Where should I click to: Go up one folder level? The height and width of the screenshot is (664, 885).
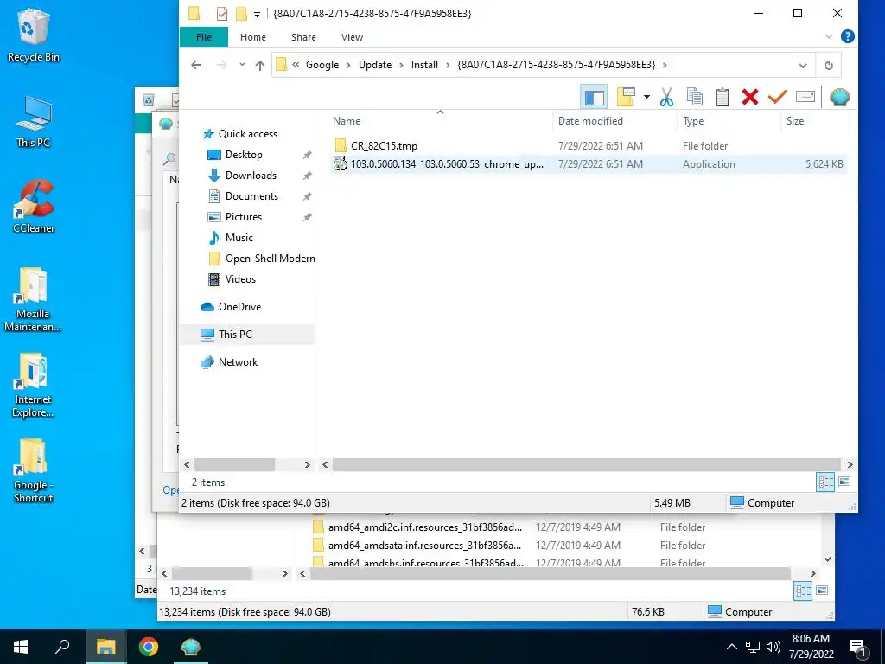coord(259,65)
